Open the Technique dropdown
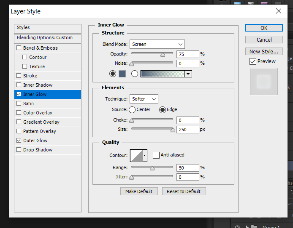293x228 pixels. click(x=144, y=99)
